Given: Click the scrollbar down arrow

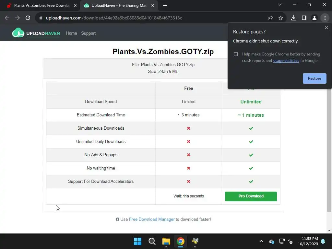Looking at the screenshot, I should 329,231.
